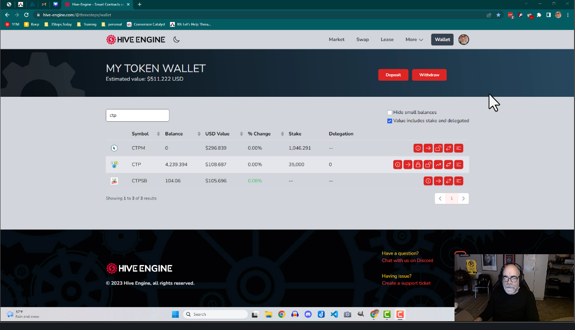Click the browser address bar
The image size is (575, 330).
pos(257,15)
